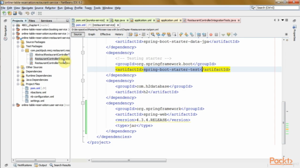300x168 pixels.
Task: Open the Properties side panel
Action: click(294, 33)
